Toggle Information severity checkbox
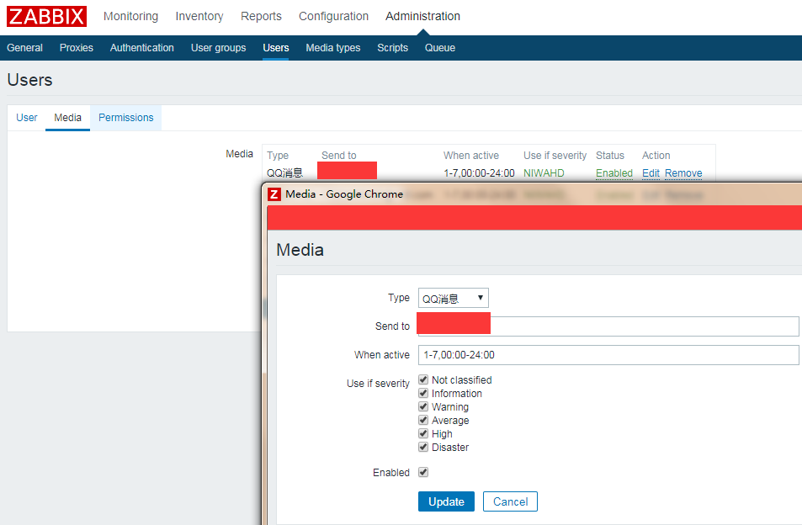 point(423,393)
